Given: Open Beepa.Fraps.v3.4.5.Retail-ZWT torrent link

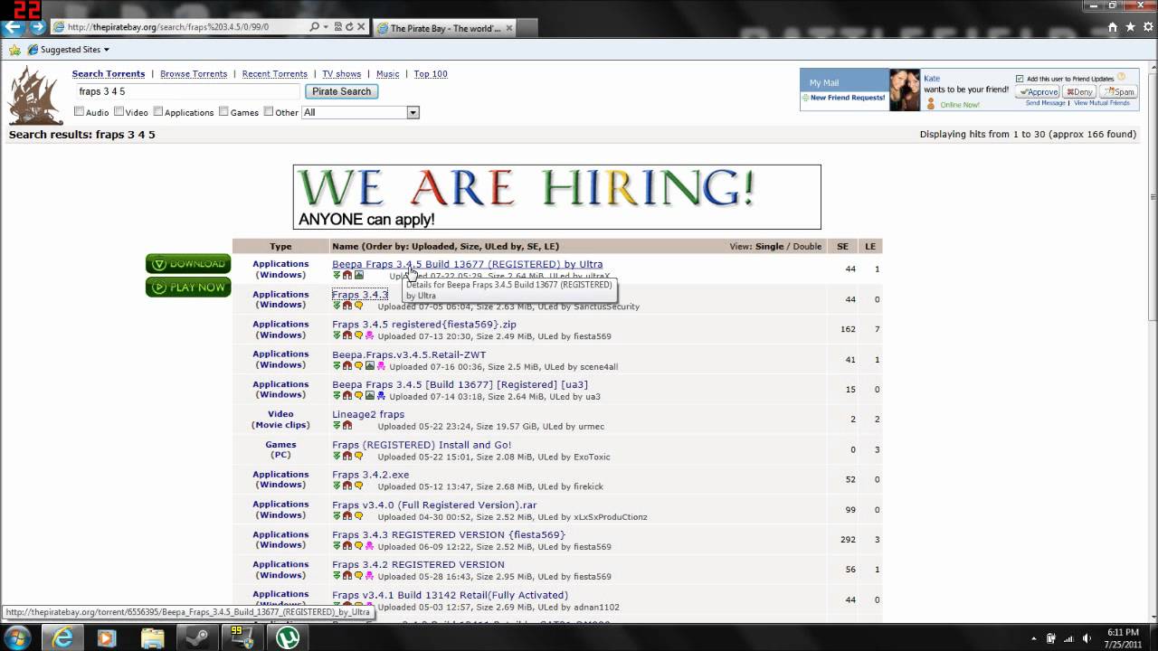Looking at the screenshot, I should click(x=409, y=354).
